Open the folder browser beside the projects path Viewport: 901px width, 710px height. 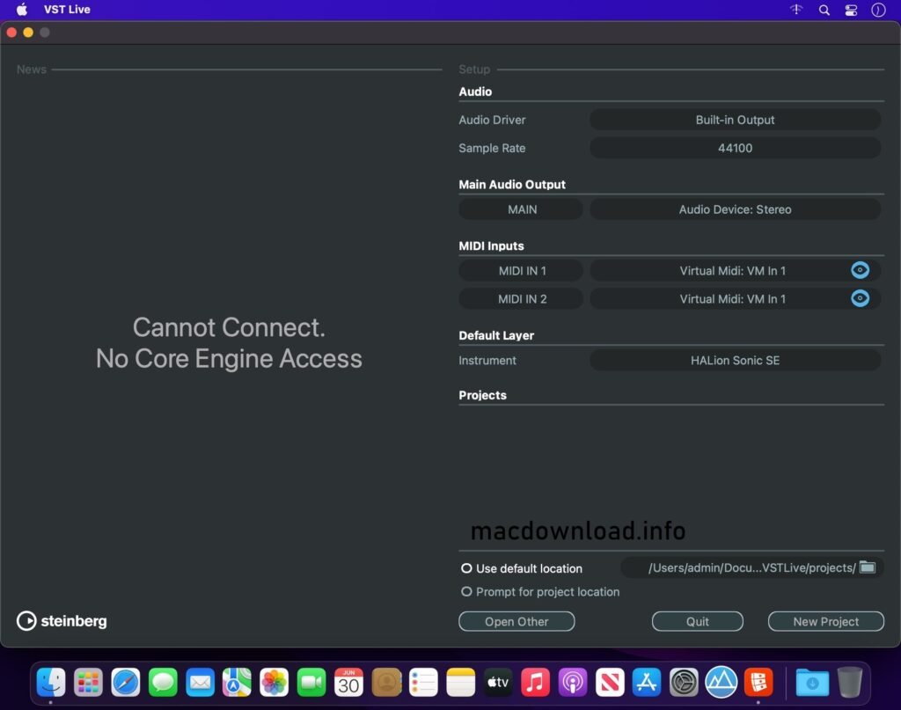(x=867, y=567)
